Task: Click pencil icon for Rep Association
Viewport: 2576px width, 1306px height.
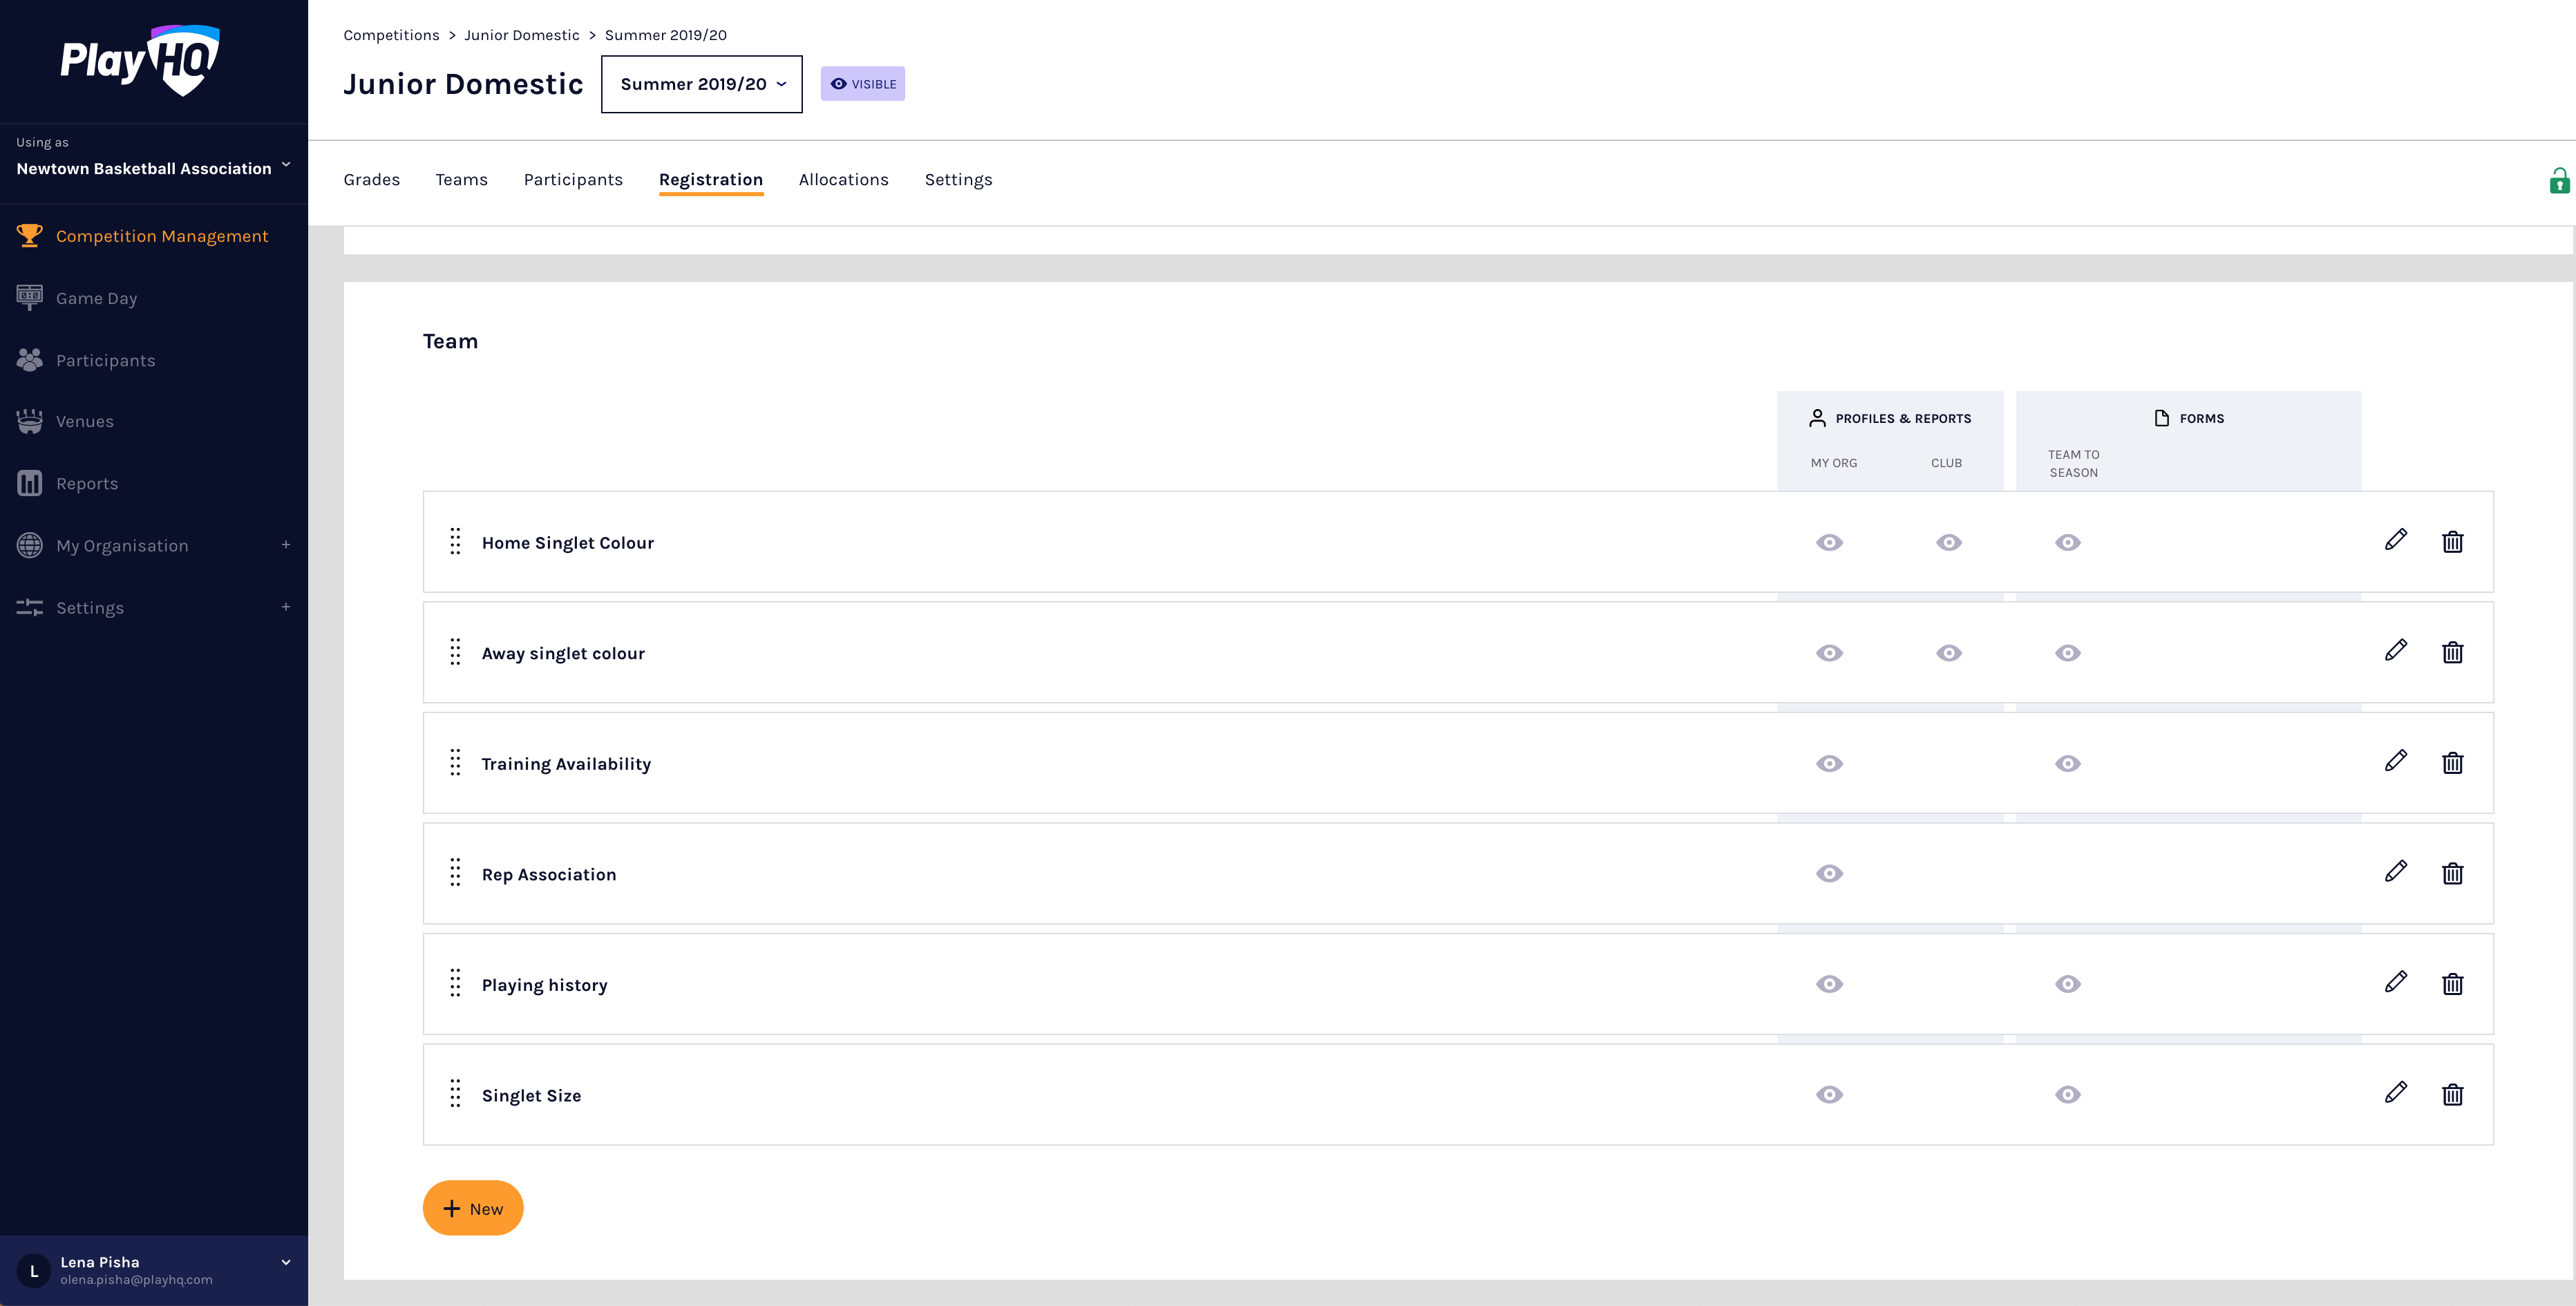Action: click(x=2395, y=872)
